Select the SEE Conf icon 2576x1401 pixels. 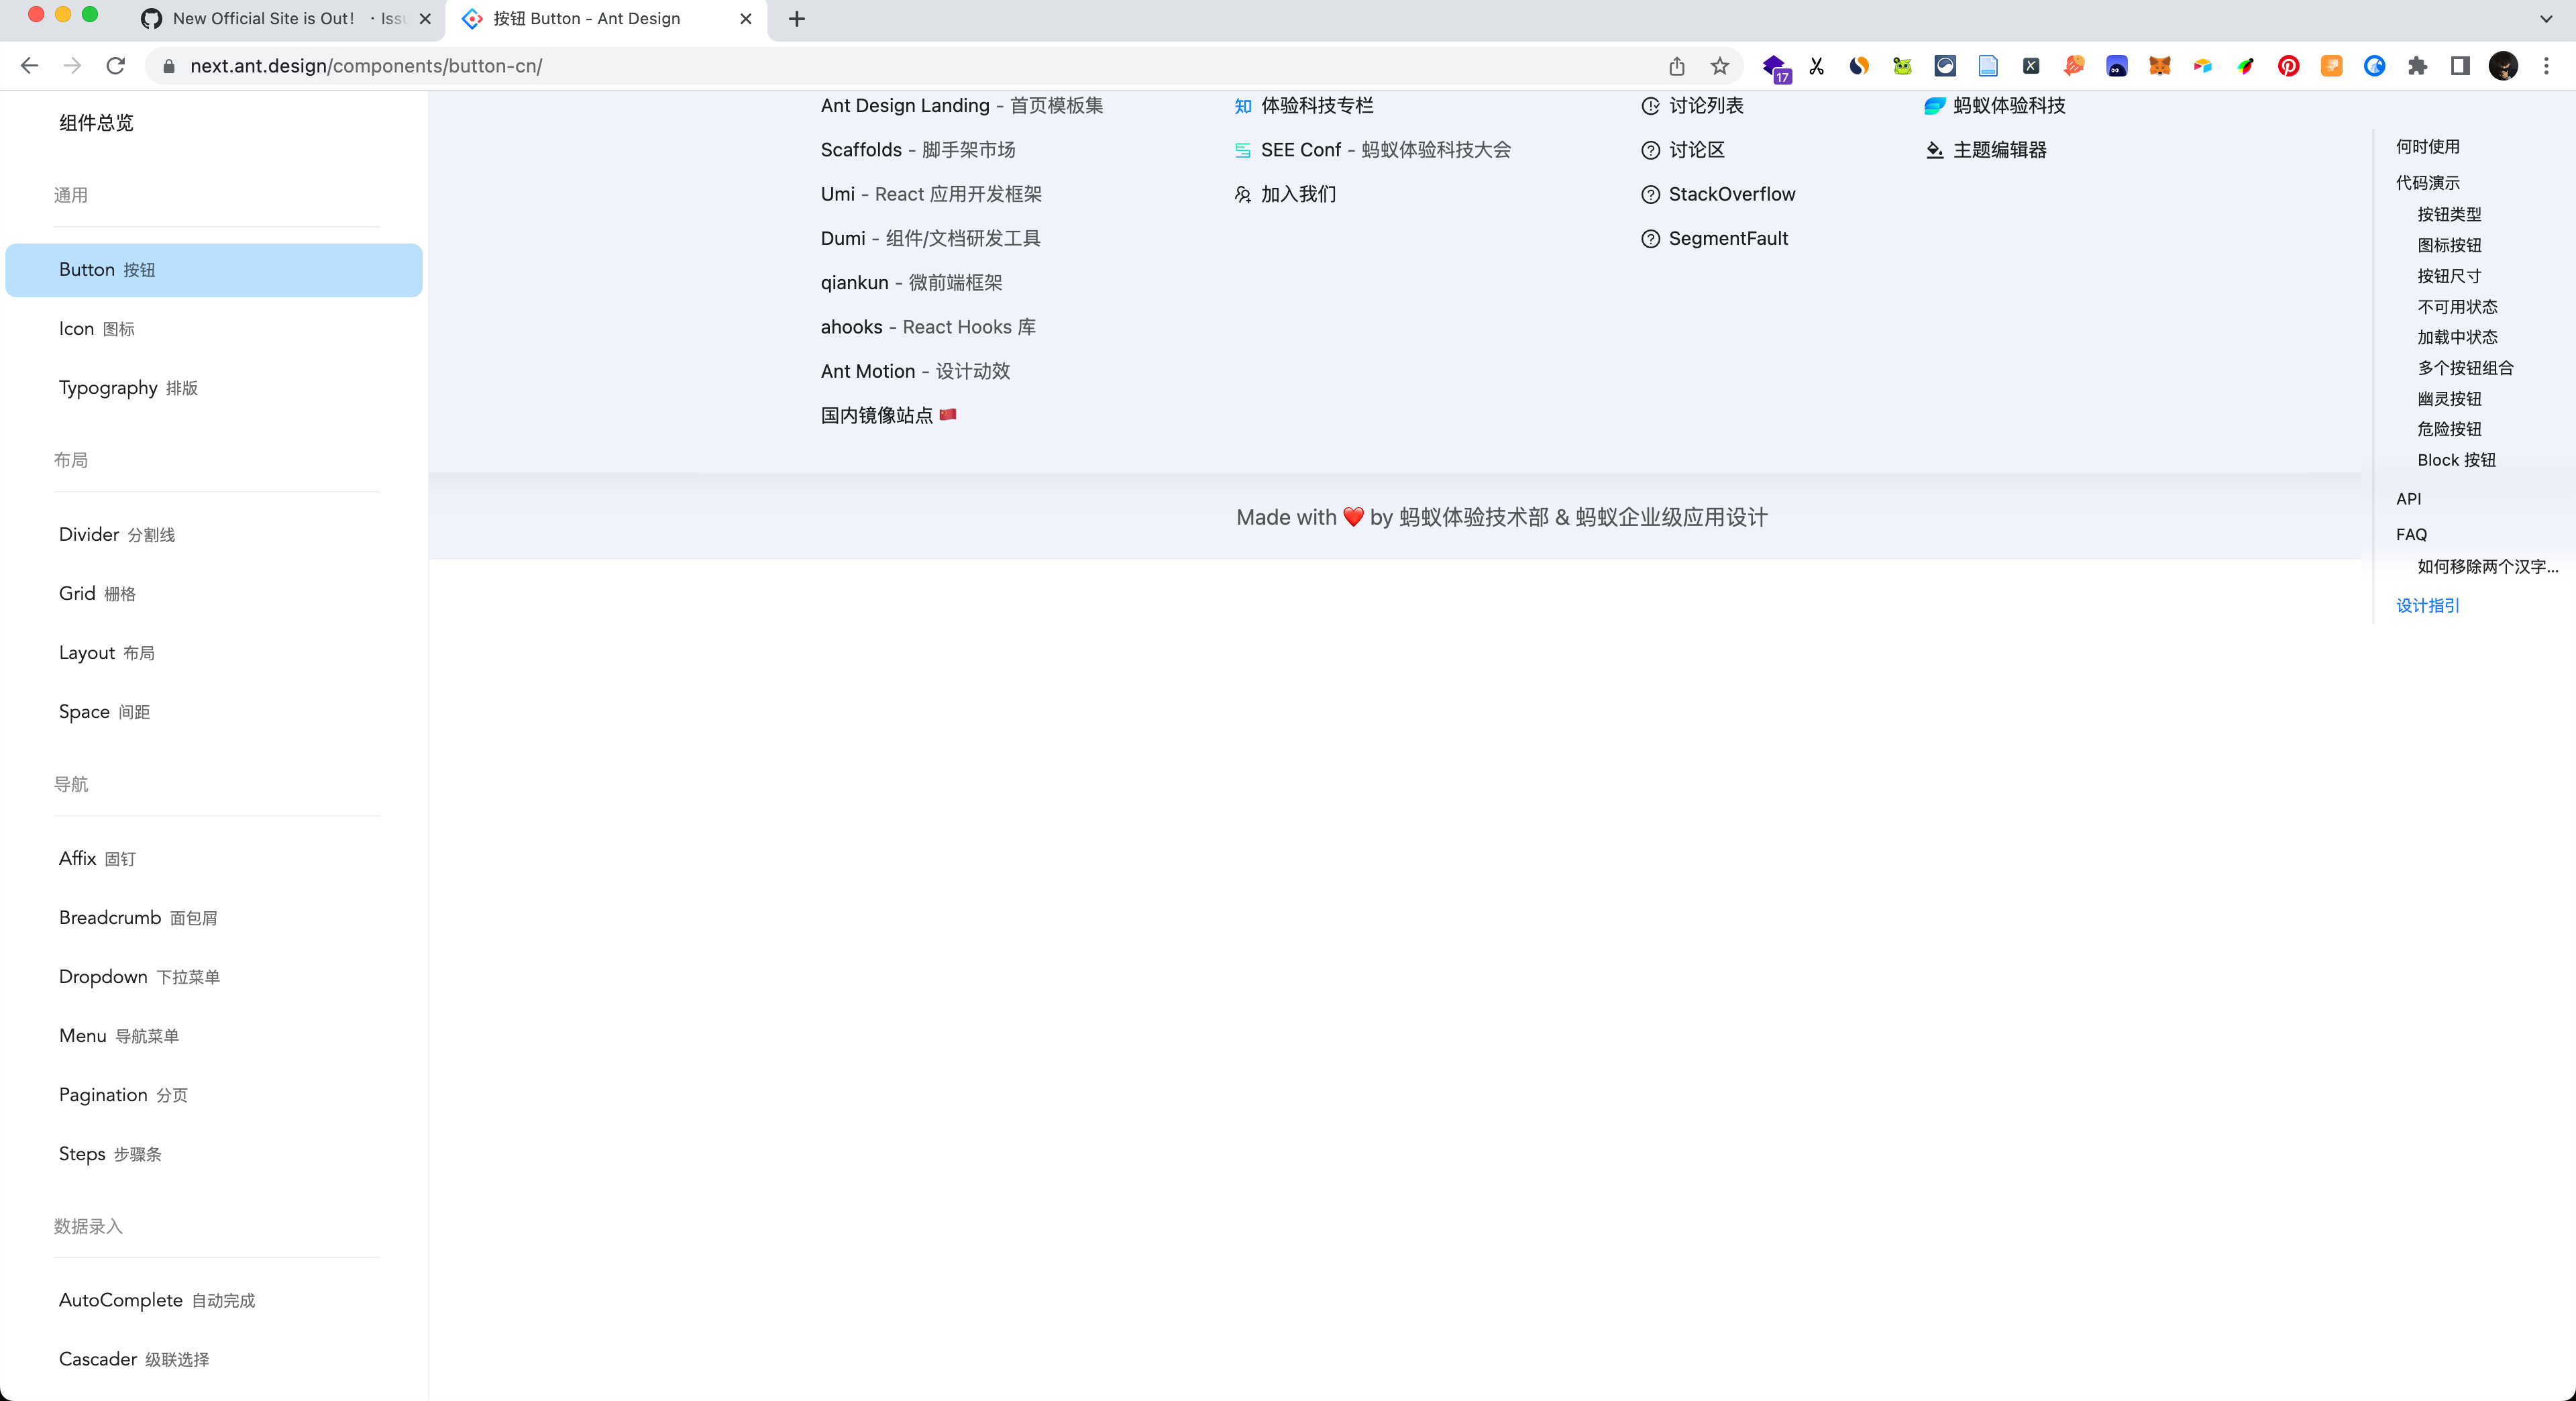tap(1242, 150)
